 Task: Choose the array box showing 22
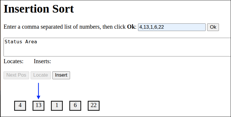[94, 106]
